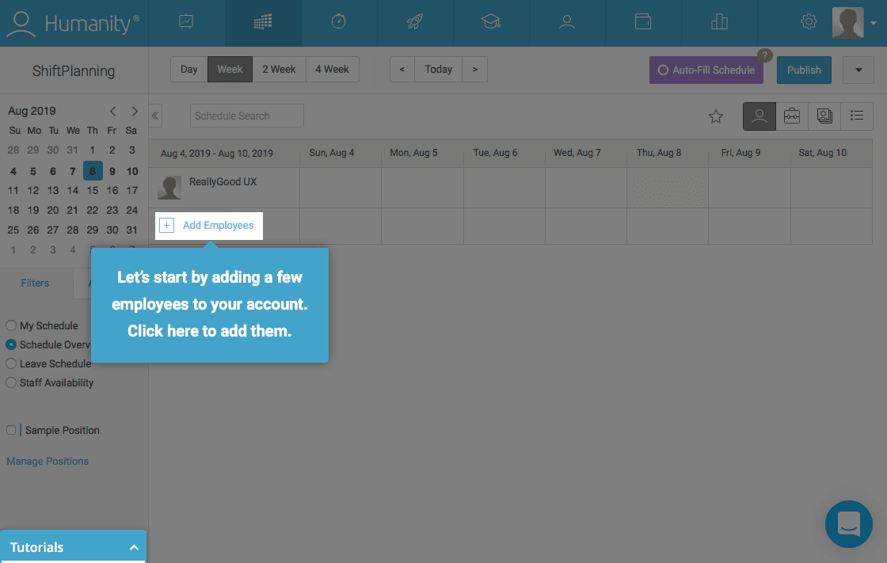Open the staff person icon in top nav
The width and height of the screenshot is (887, 563).
566,22
